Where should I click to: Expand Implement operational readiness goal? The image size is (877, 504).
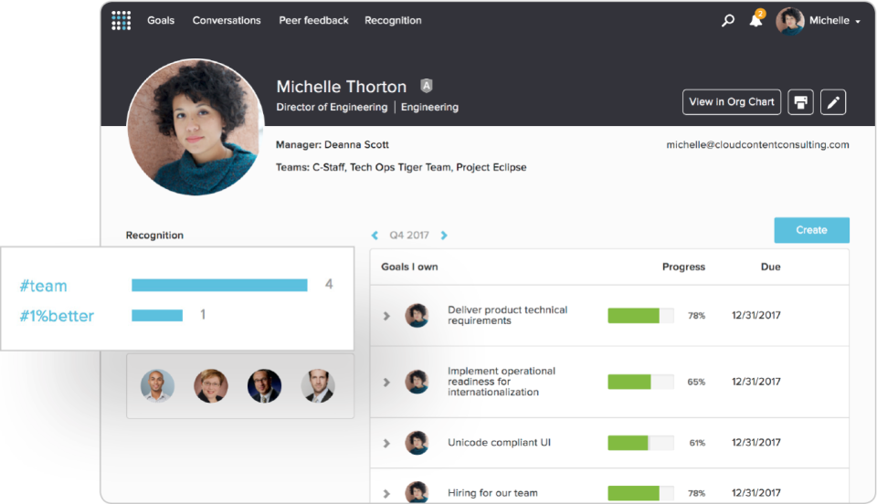click(386, 382)
